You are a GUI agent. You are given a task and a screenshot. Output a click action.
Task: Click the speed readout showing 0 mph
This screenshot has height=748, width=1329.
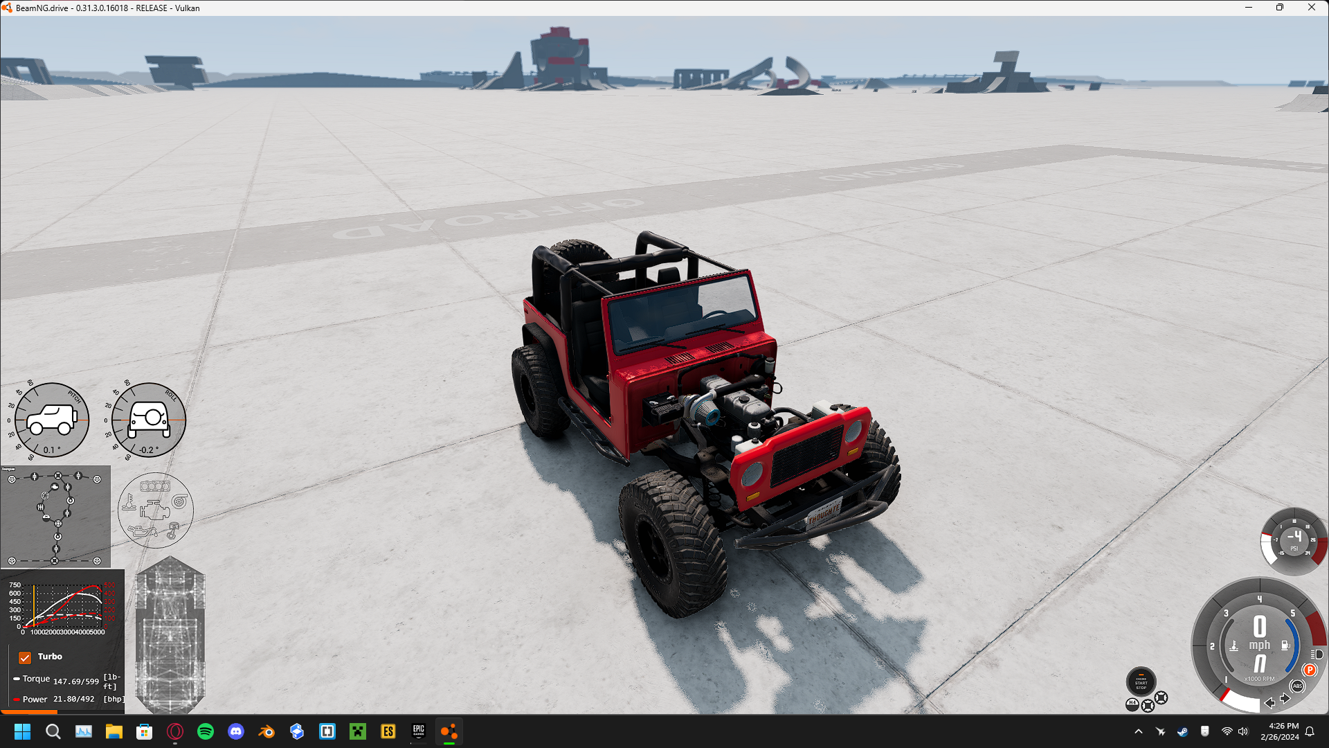tap(1260, 633)
